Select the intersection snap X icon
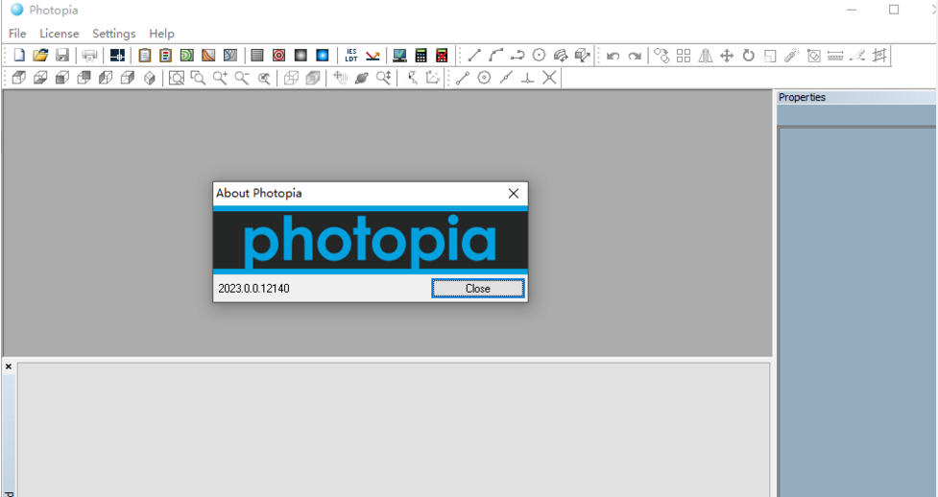The width and height of the screenshot is (938, 497). pyautogui.click(x=549, y=78)
